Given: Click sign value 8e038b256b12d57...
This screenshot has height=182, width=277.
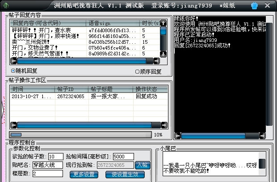Looking at the screenshot, I should 112,42.
